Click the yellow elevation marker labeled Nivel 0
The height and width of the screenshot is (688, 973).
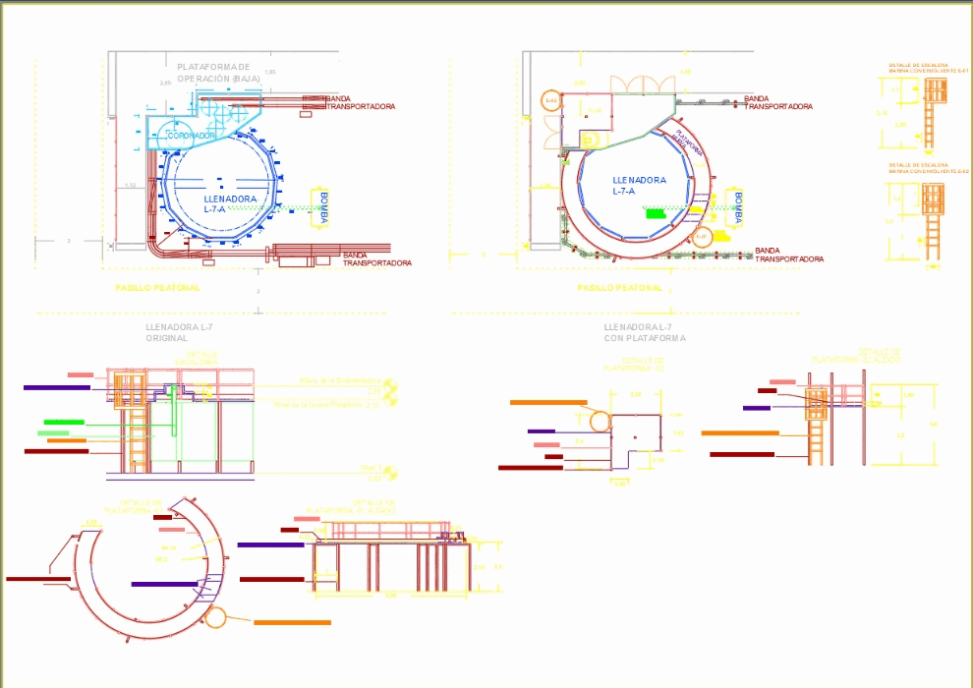coord(388,473)
